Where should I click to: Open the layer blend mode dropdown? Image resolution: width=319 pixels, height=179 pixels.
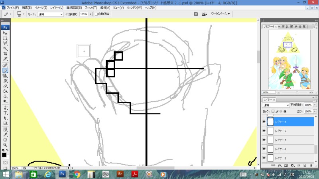[276, 105]
